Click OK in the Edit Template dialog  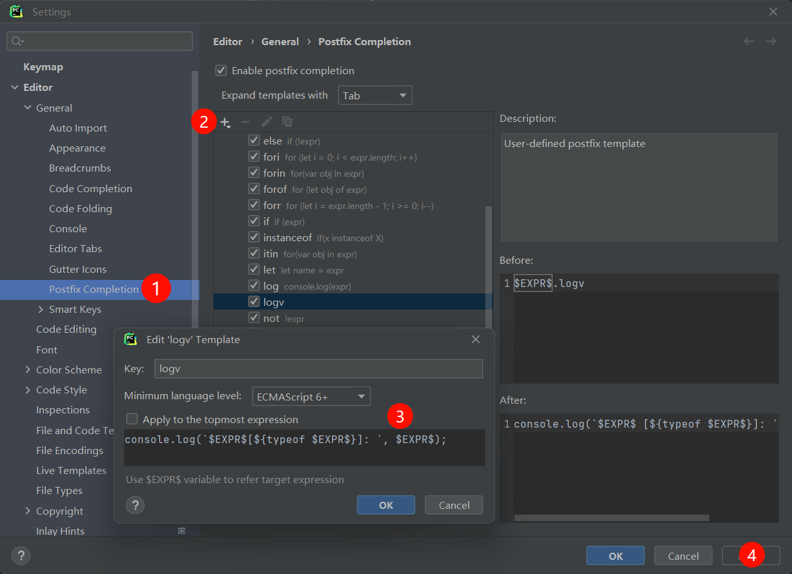point(385,505)
